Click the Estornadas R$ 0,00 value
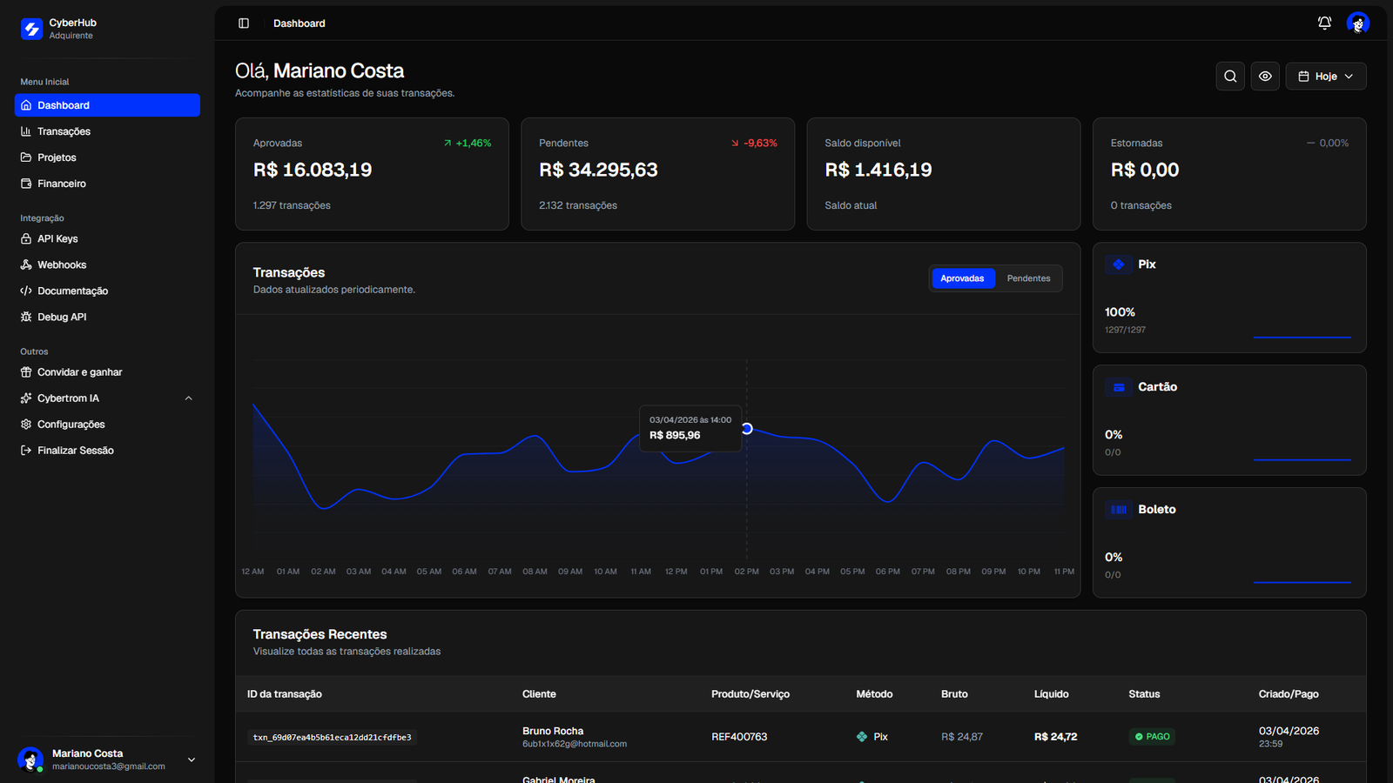 pos(1145,170)
